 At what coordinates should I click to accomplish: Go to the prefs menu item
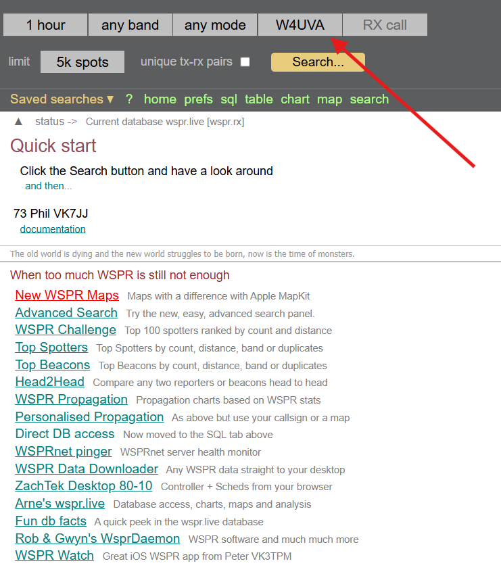198,99
